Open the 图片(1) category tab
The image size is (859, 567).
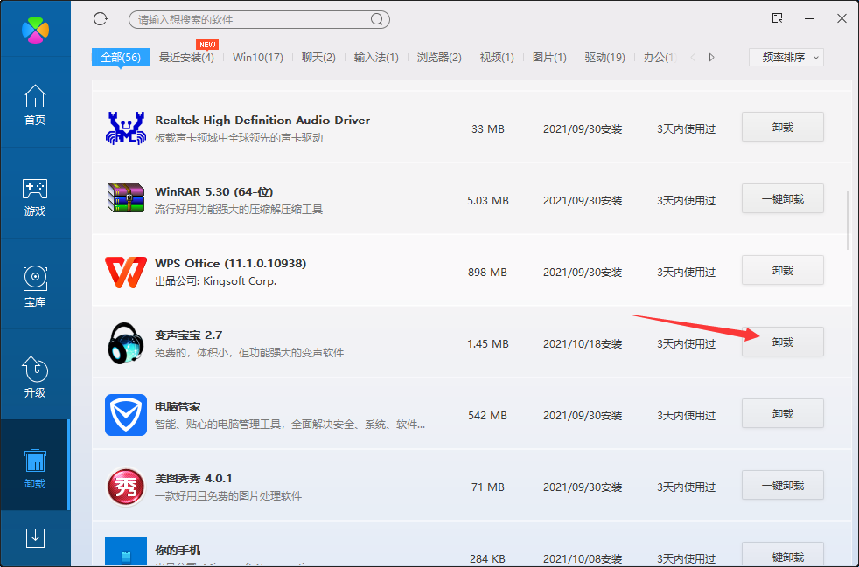(549, 58)
